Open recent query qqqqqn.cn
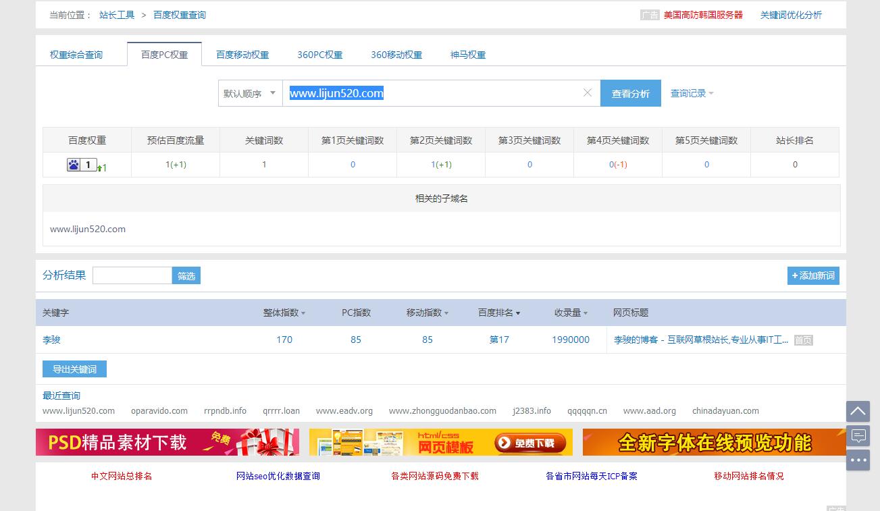The height and width of the screenshot is (511, 880). tap(587, 410)
